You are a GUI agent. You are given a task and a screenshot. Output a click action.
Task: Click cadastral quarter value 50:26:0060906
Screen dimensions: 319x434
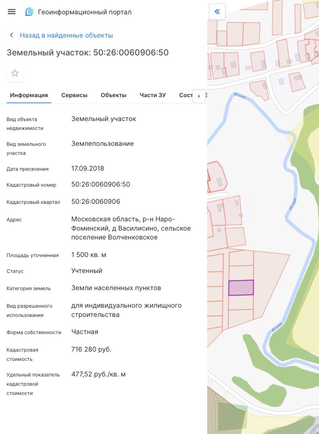(x=96, y=202)
